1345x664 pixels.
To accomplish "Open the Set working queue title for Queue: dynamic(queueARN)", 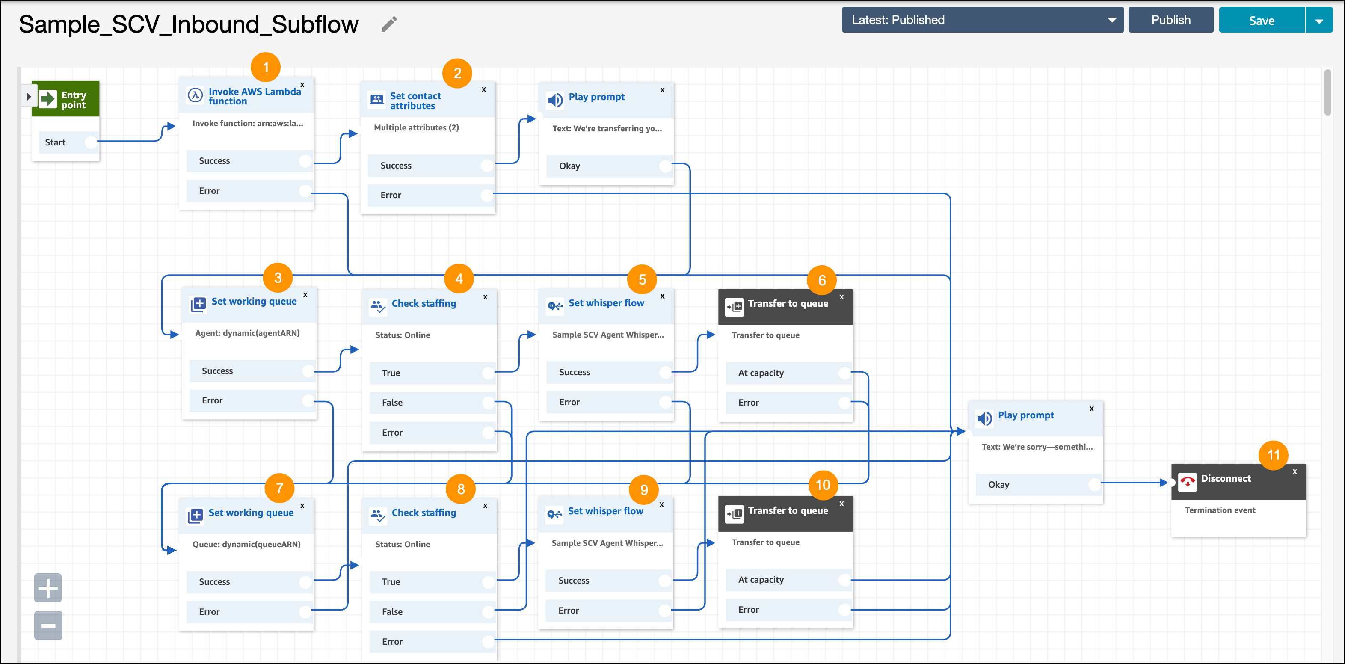I will (x=251, y=513).
